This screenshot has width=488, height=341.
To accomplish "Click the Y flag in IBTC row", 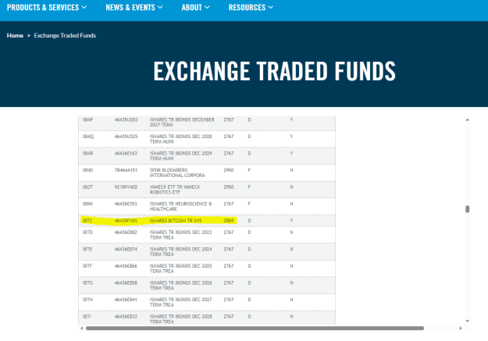I will point(291,221).
